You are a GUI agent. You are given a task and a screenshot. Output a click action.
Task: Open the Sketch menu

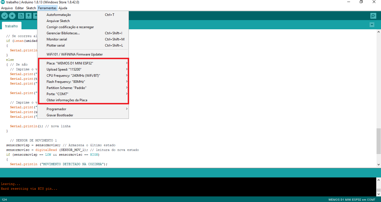click(31, 8)
